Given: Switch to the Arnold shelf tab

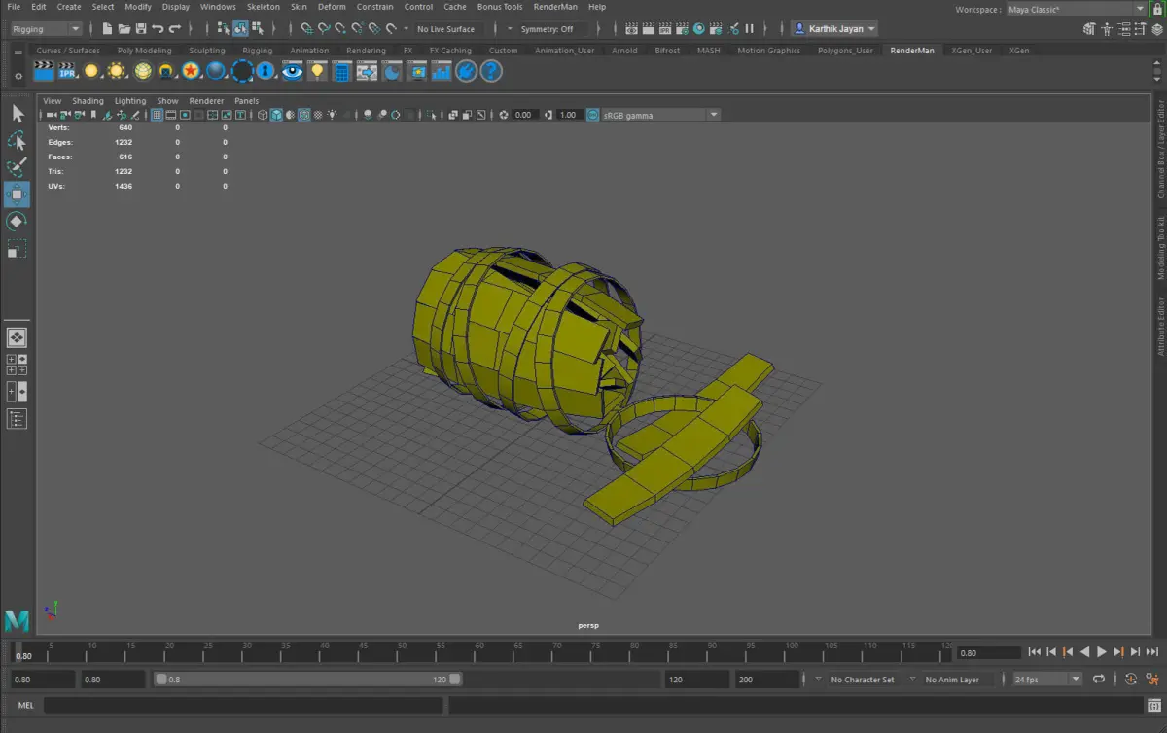Looking at the screenshot, I should (624, 51).
